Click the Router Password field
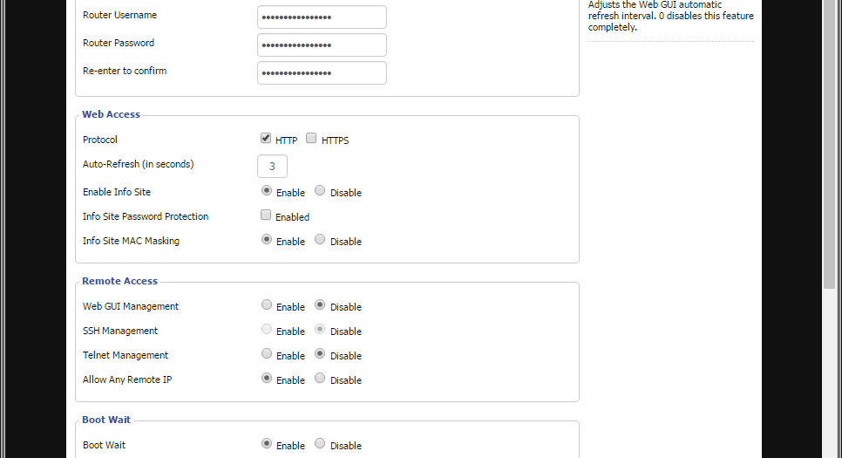Screen dimensions: 842x458 (322, 44)
